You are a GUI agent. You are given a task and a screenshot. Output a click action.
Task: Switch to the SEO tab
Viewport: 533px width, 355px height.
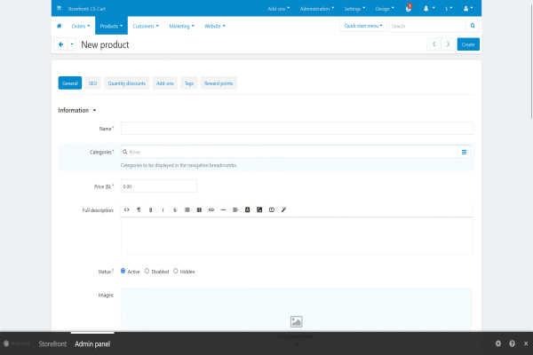click(92, 83)
